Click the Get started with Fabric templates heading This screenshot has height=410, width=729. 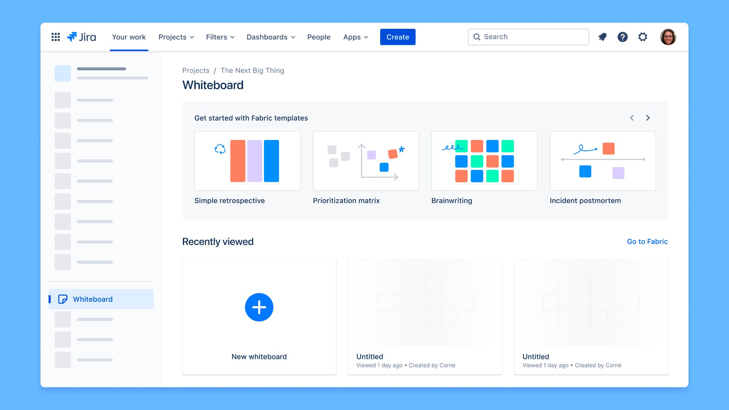click(x=251, y=118)
